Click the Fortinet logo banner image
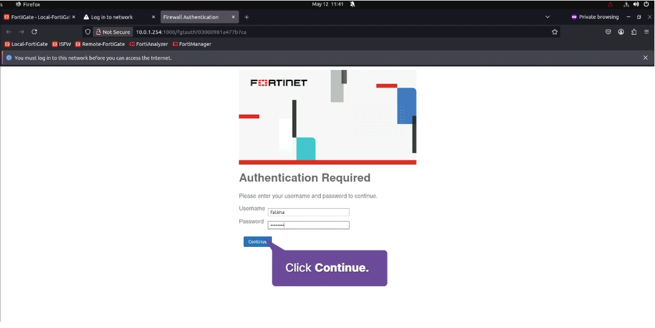This screenshot has width=655, height=328. (x=327, y=117)
